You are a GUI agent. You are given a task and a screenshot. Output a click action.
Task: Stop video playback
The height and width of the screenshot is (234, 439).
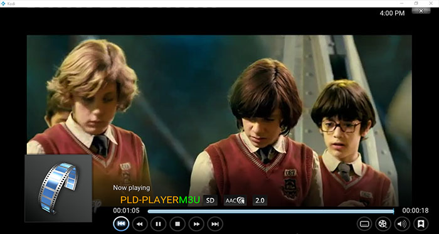177,224
